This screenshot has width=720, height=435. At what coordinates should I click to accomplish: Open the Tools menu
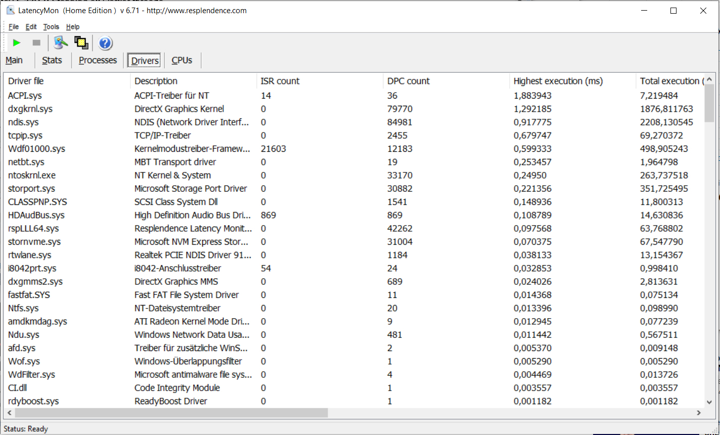51,27
